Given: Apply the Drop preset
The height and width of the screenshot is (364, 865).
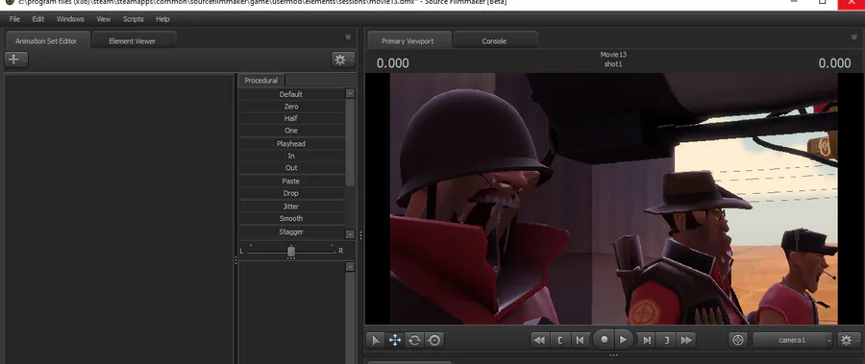Looking at the screenshot, I should (x=291, y=193).
